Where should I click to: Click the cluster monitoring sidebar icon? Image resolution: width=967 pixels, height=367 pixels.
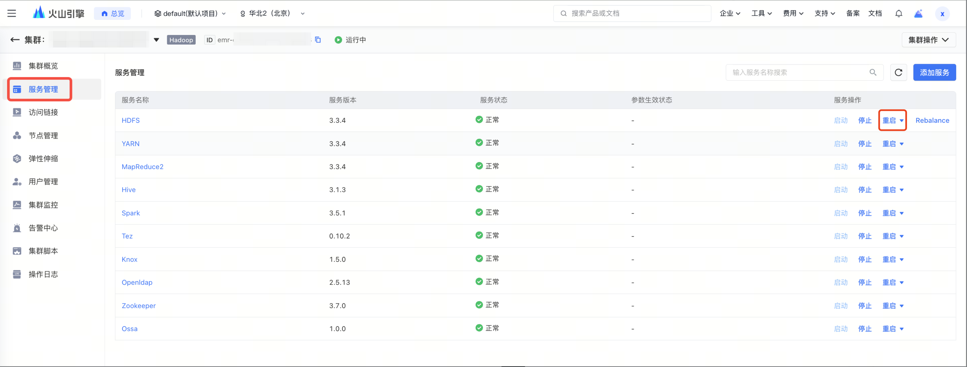(x=17, y=205)
